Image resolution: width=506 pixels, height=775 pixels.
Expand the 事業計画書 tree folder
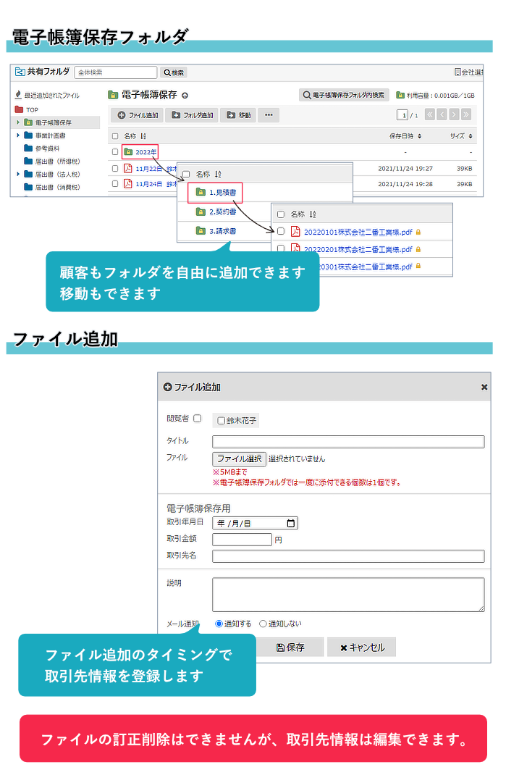(18, 135)
